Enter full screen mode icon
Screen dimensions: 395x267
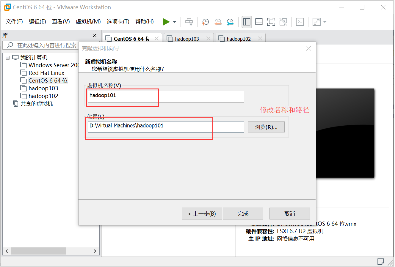point(271,22)
